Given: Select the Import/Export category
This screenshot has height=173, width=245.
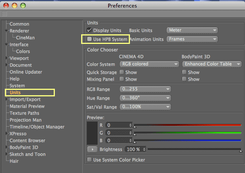Looking at the screenshot, I should pyautogui.click(x=25, y=100).
